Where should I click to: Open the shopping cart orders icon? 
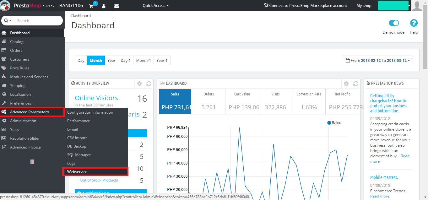tap(91, 6)
